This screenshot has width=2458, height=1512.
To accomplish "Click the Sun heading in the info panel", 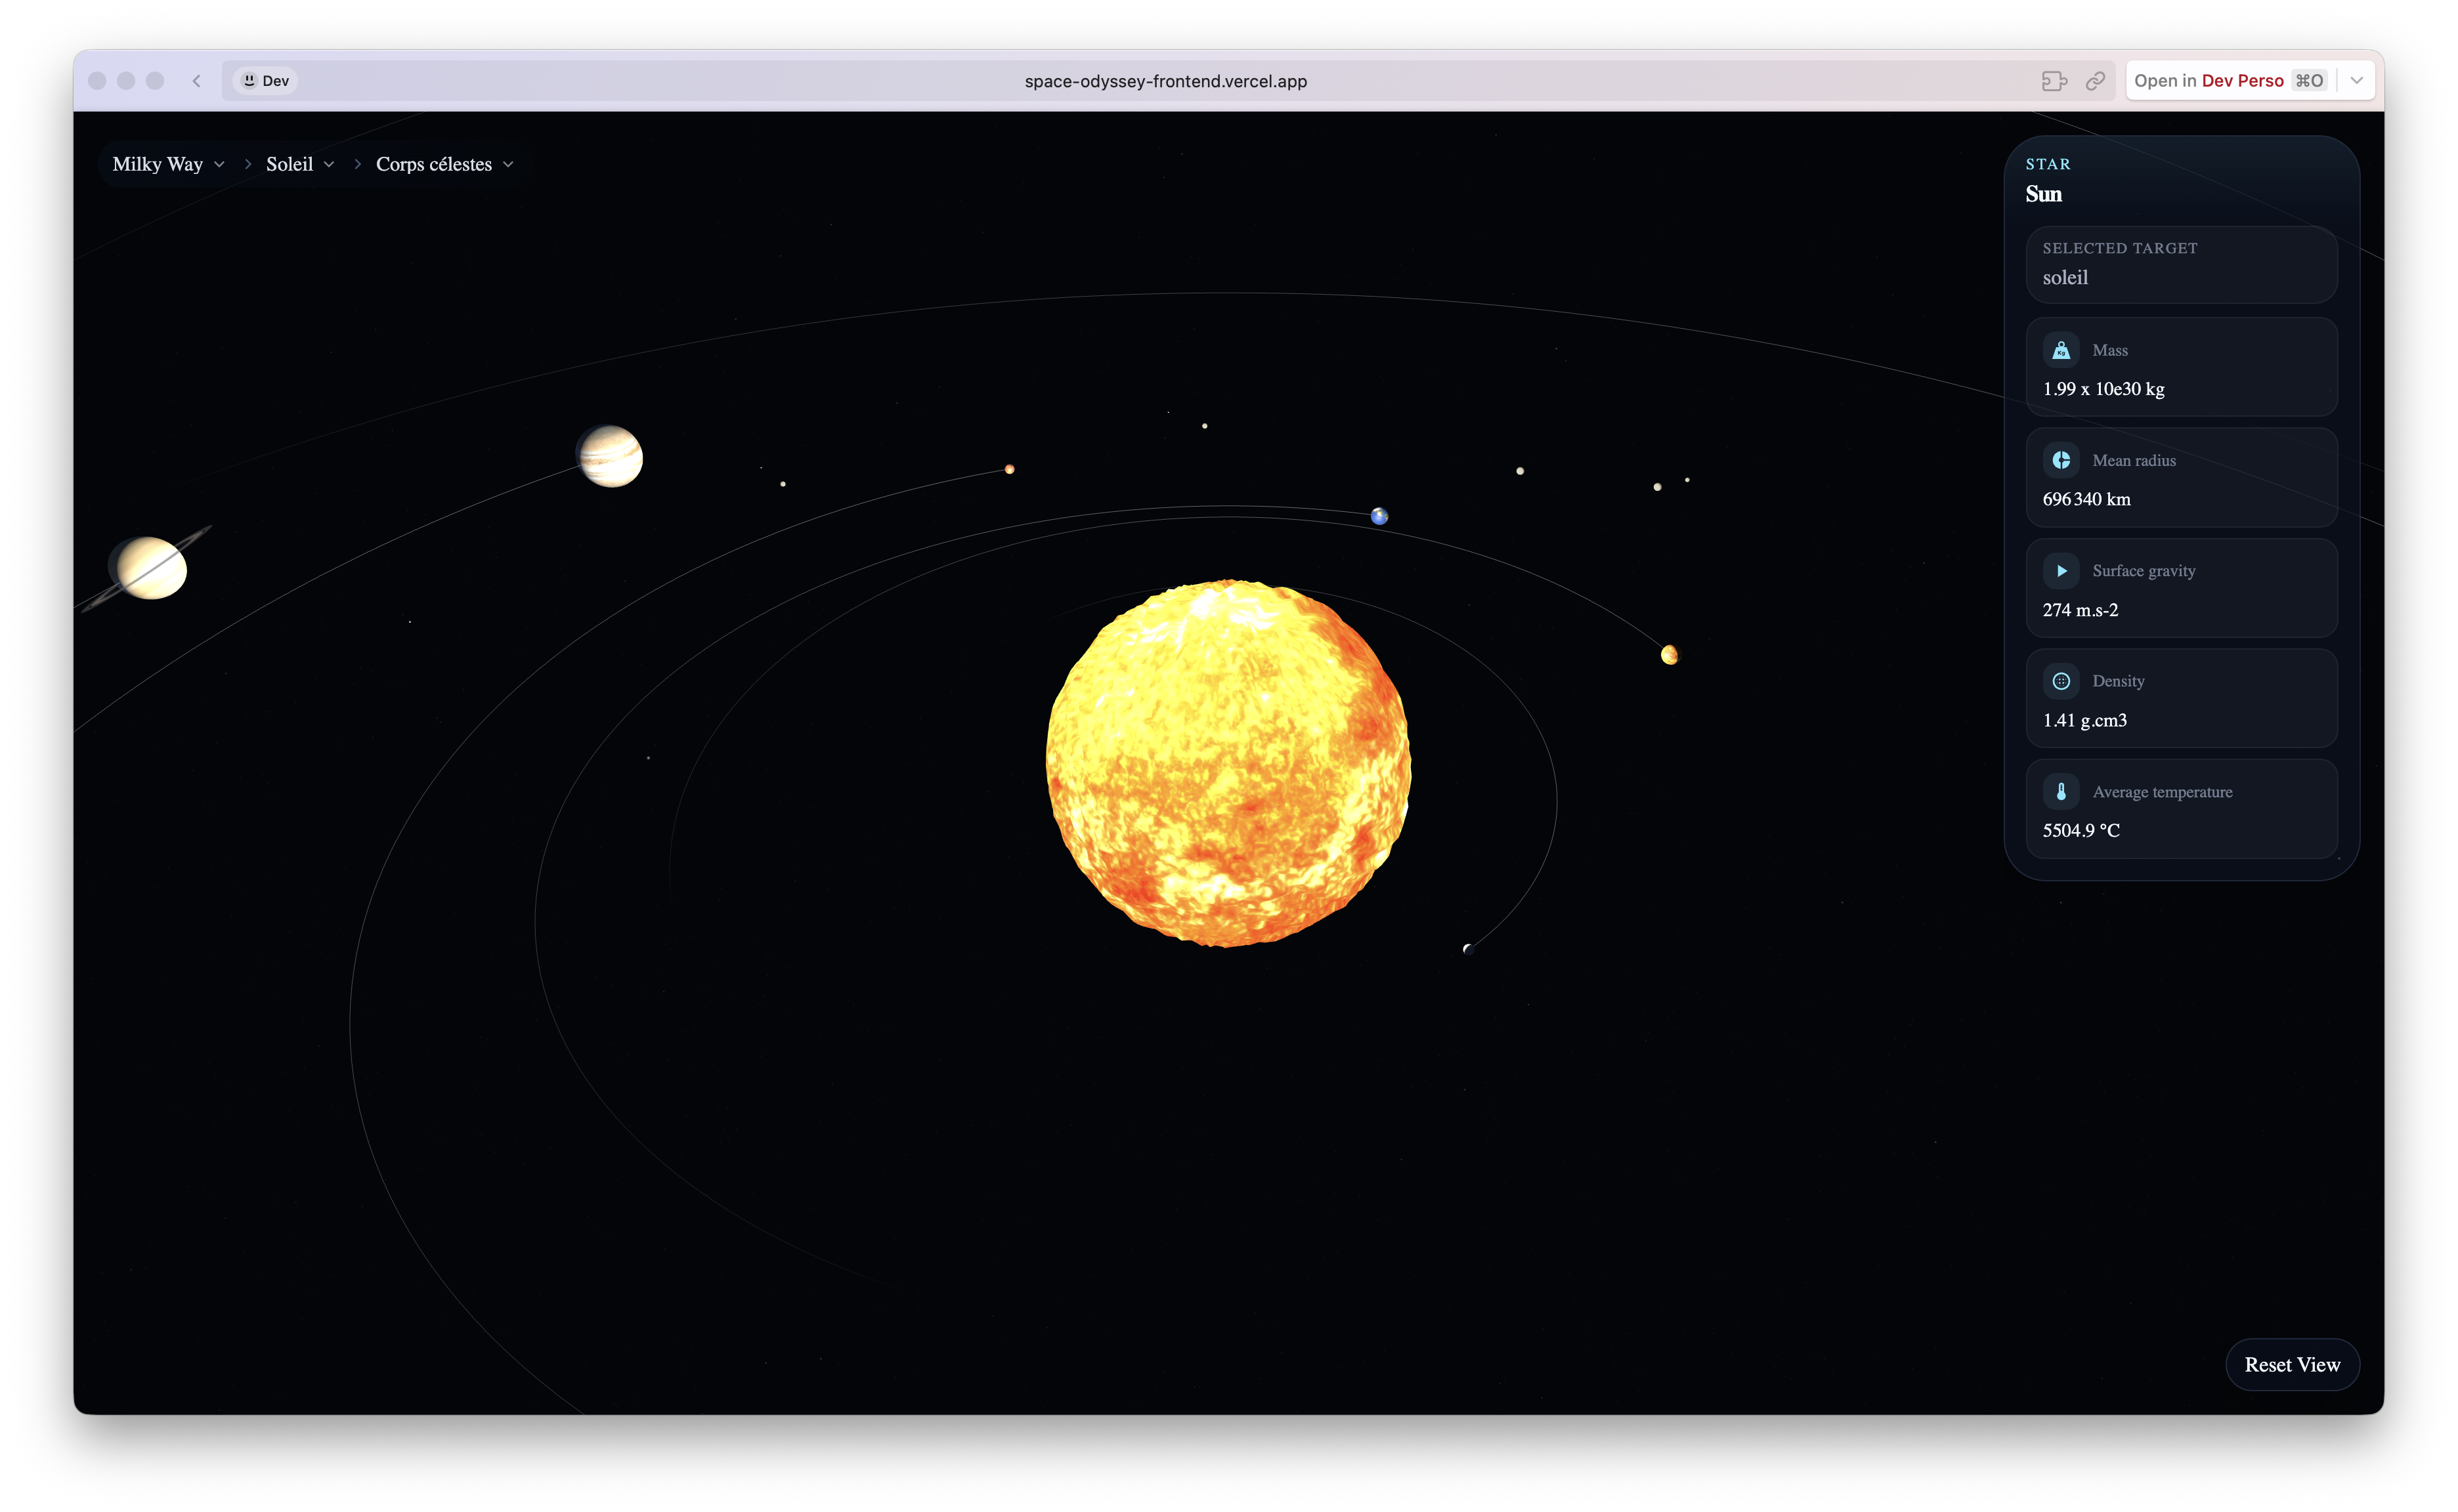I will (2044, 194).
